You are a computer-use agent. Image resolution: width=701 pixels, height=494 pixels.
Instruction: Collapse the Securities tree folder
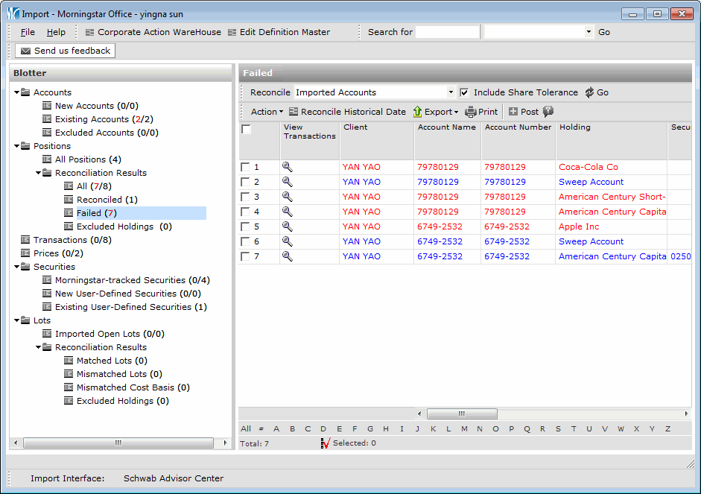pos(16,267)
